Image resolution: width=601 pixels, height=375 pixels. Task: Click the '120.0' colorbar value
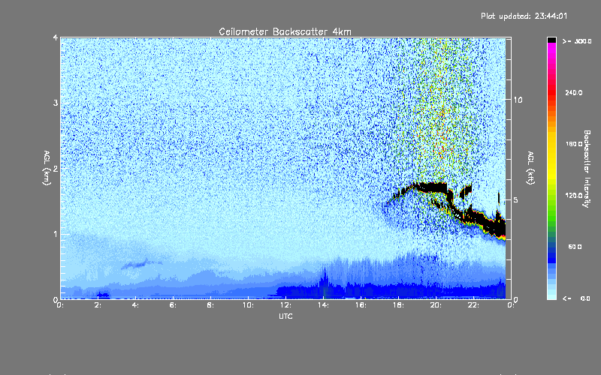click(x=574, y=196)
